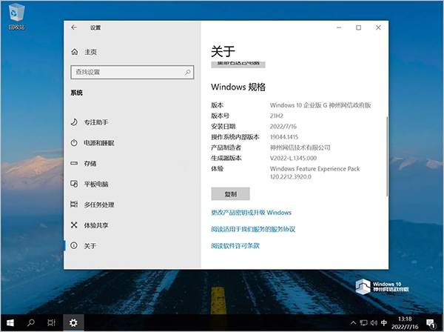
Task: Open 更改产品密钥或升级 Windows link
Action: coord(251,213)
